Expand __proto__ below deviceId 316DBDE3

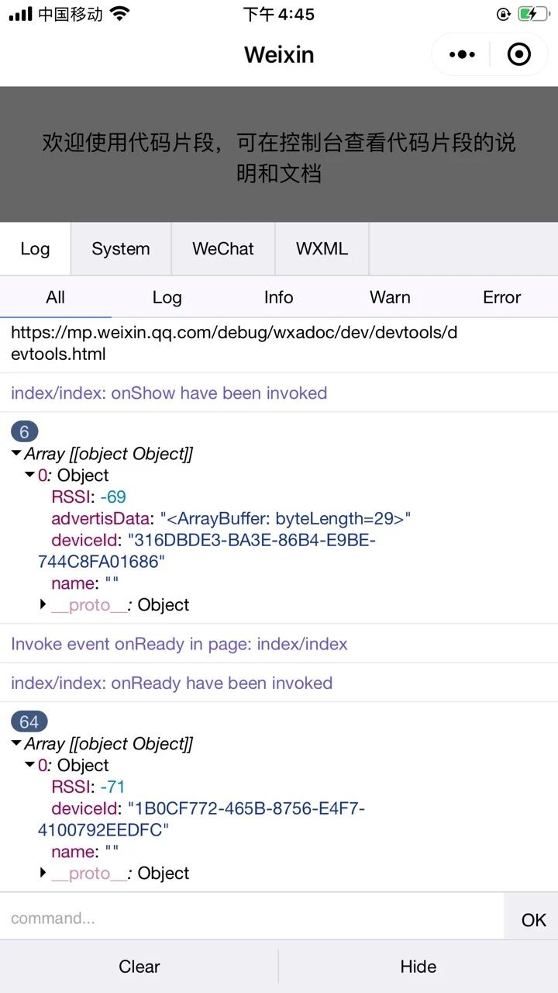click(44, 605)
